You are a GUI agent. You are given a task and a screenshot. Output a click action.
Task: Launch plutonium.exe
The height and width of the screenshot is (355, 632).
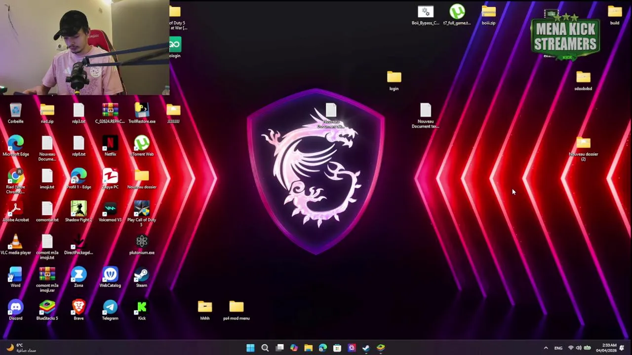tap(142, 245)
